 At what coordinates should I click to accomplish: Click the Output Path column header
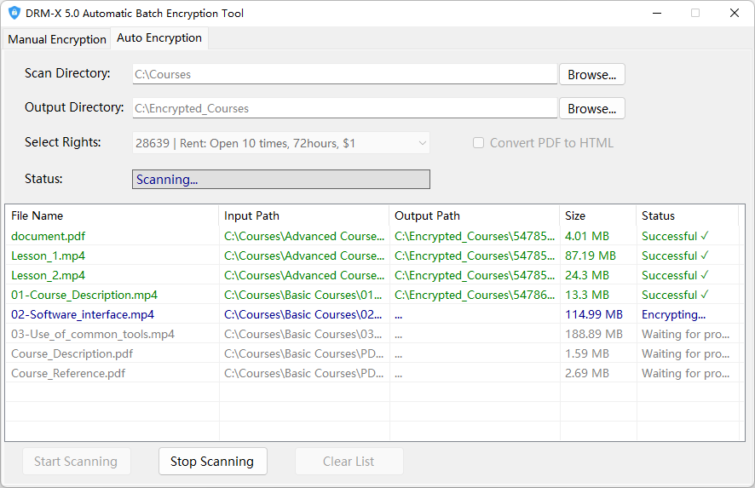coord(475,215)
